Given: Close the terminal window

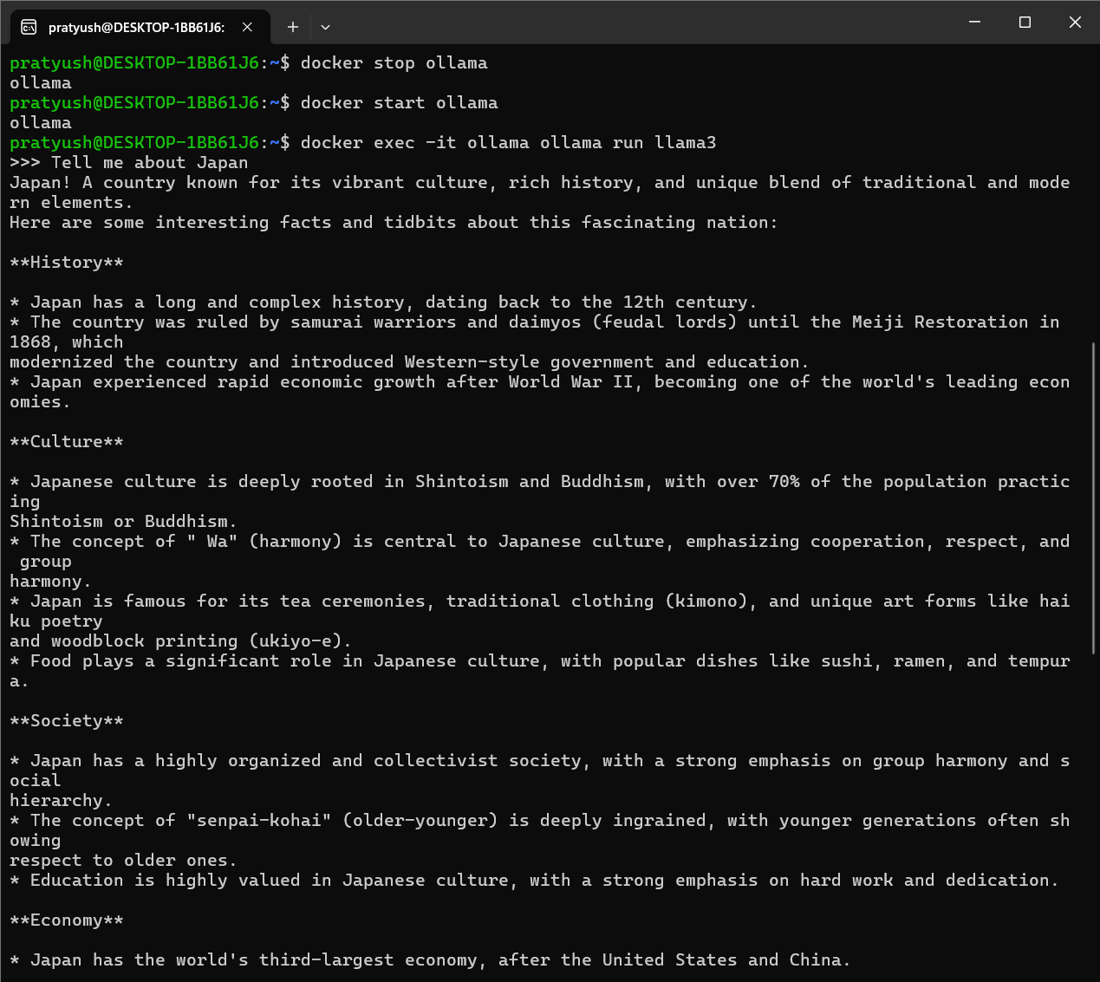Looking at the screenshot, I should (1075, 23).
